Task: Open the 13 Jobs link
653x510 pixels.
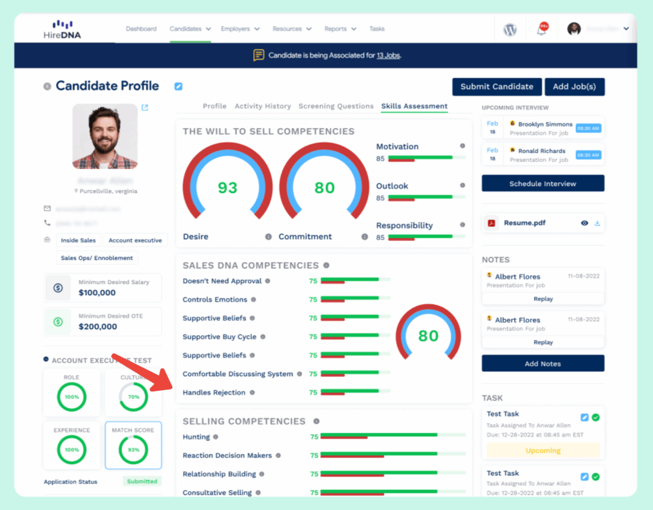Action: (x=388, y=55)
